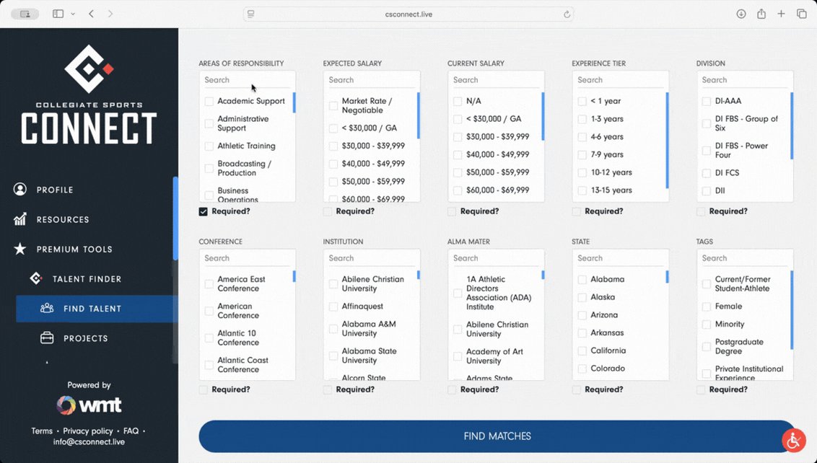Viewport: 817px width, 463px height.
Task: Check DI-AAA division
Action: (x=707, y=101)
